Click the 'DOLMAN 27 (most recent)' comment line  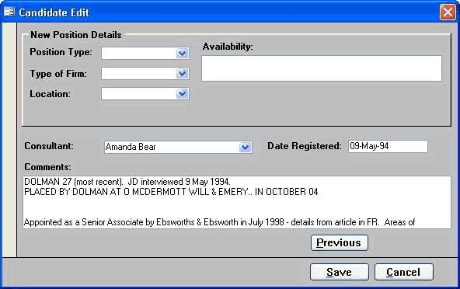click(127, 182)
